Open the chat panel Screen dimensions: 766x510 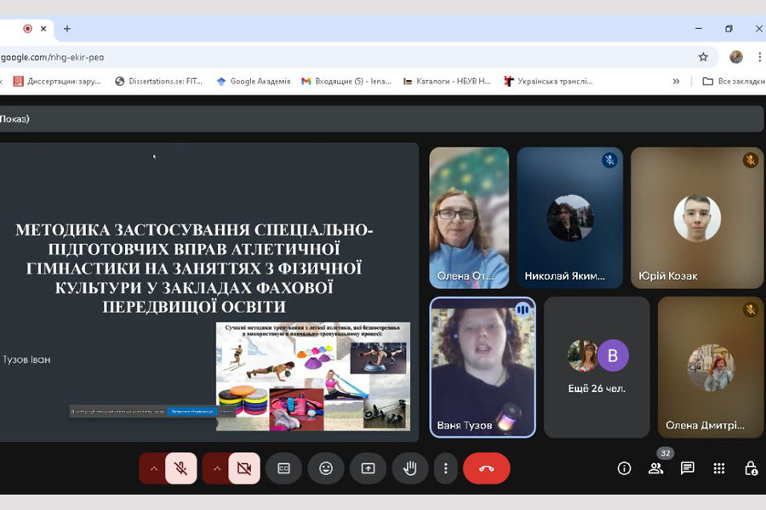point(688,468)
